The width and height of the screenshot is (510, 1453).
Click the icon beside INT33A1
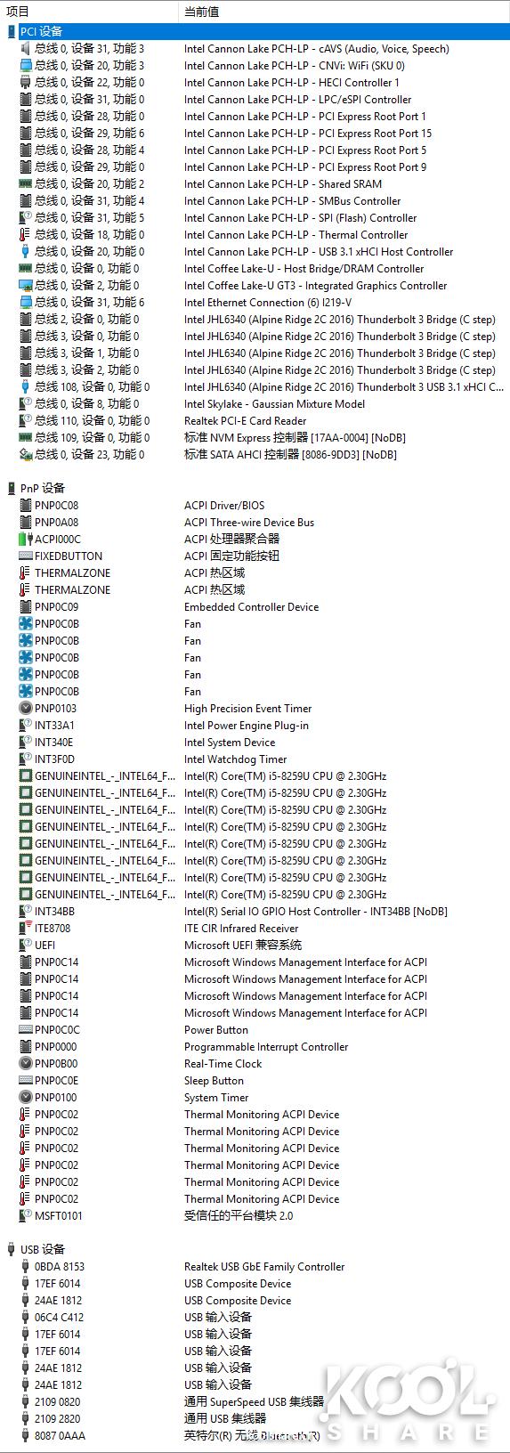tap(25, 725)
